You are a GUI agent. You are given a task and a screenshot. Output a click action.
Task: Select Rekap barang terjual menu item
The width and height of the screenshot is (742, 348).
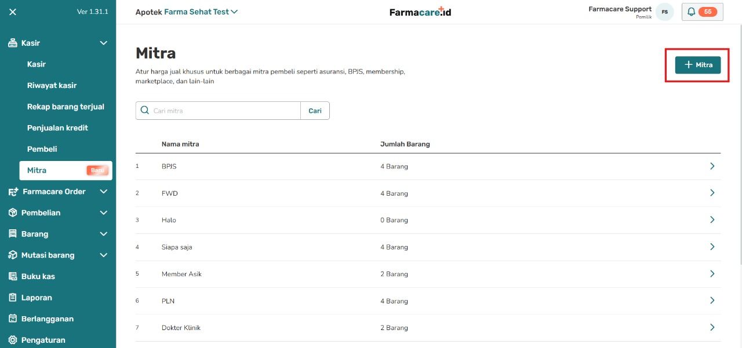(66, 107)
